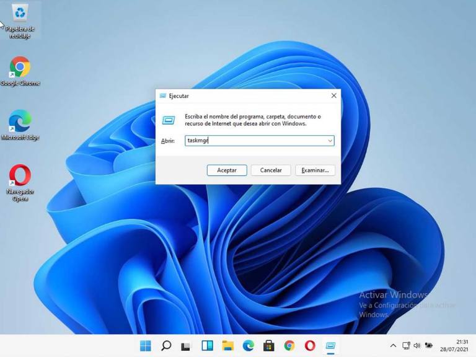Expand the Abrir combo box dropdown
This screenshot has width=476, height=357.
click(x=330, y=141)
